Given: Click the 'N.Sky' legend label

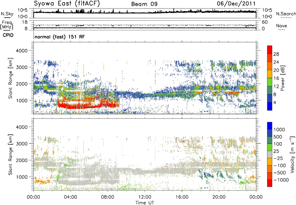Looking at the screenshot, I should [x=7, y=14].
